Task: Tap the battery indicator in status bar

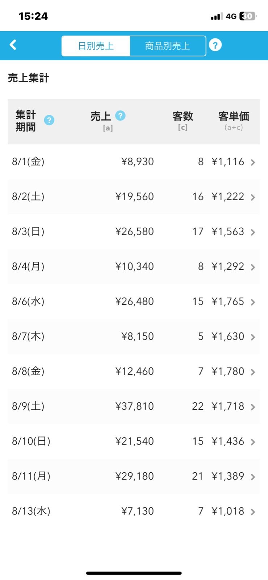Action: (248, 16)
